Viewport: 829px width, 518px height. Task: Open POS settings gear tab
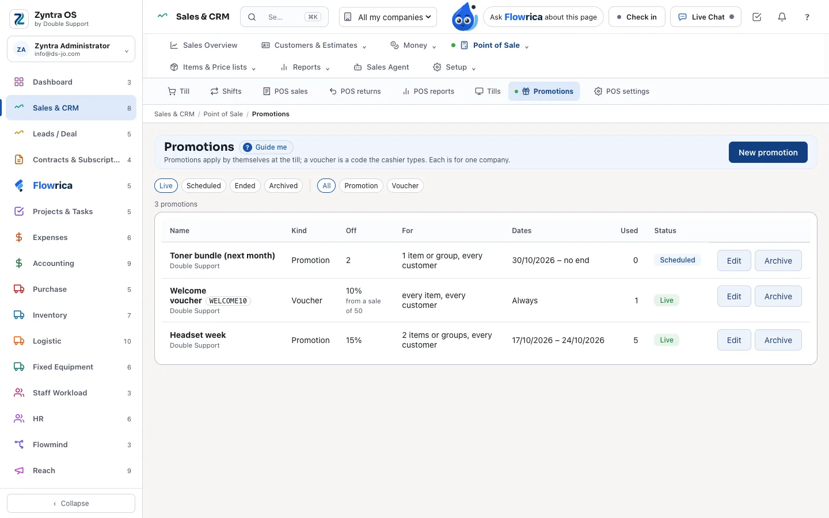[x=622, y=91]
